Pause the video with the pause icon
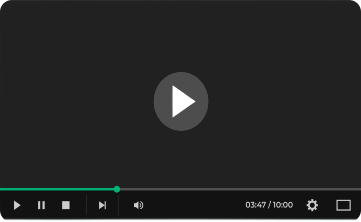The width and height of the screenshot is (361, 222). 41,205
